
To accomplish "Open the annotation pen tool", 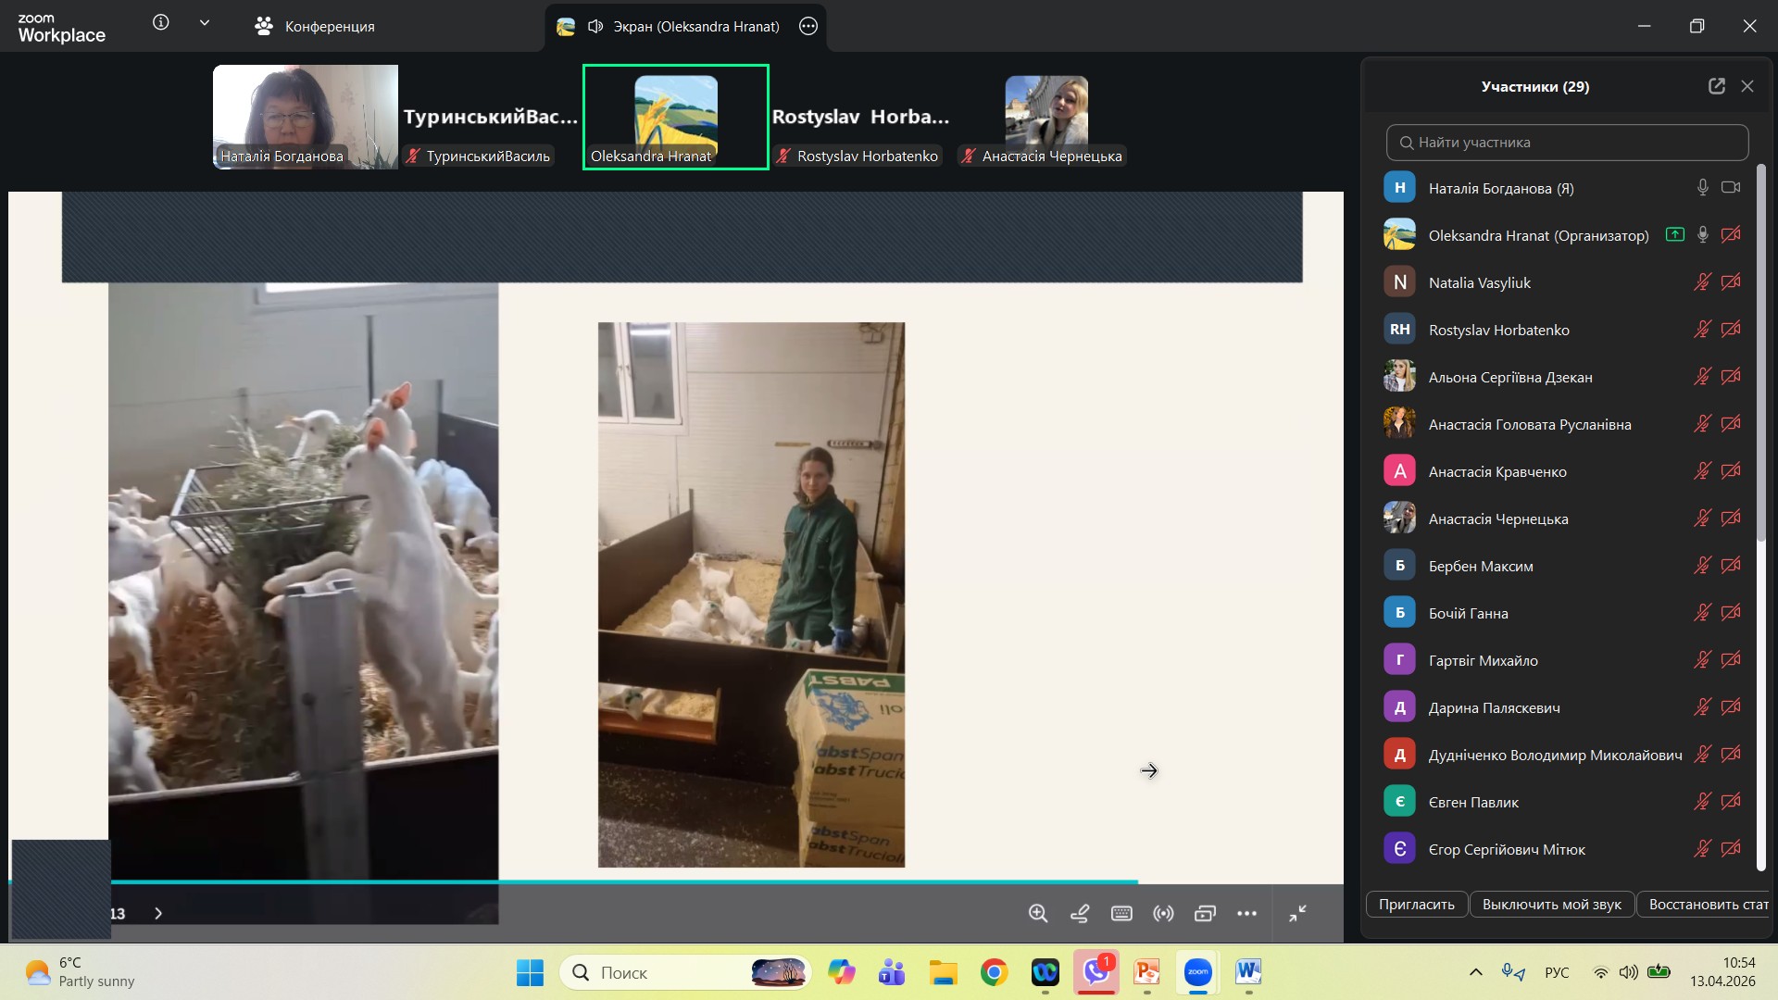I will [x=1080, y=913].
